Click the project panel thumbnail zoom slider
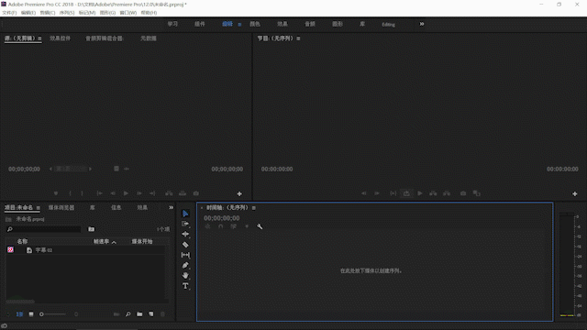This screenshot has height=330, width=587. (x=52, y=314)
